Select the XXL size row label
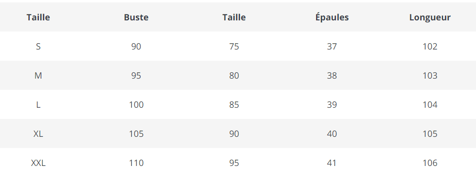 [x=38, y=163]
